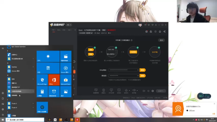This screenshot has height=122, width=217.
Task: Click the exit button for OBS mode
Action: click(161, 40)
